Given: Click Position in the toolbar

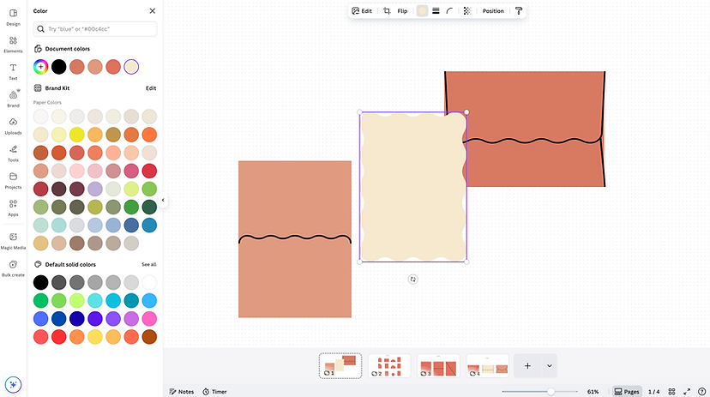Looking at the screenshot, I should [493, 11].
